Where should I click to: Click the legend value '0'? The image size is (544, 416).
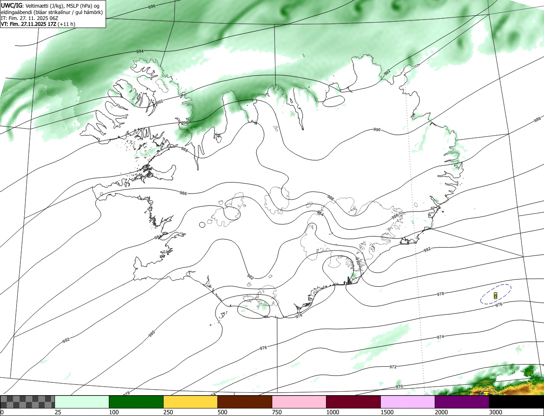pos(2,412)
